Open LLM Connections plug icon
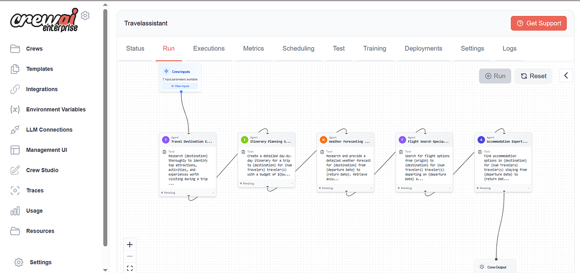 pyautogui.click(x=15, y=130)
